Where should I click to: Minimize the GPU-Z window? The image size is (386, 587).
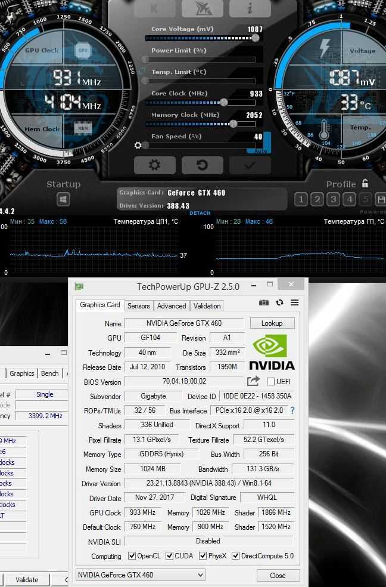pyautogui.click(x=254, y=285)
